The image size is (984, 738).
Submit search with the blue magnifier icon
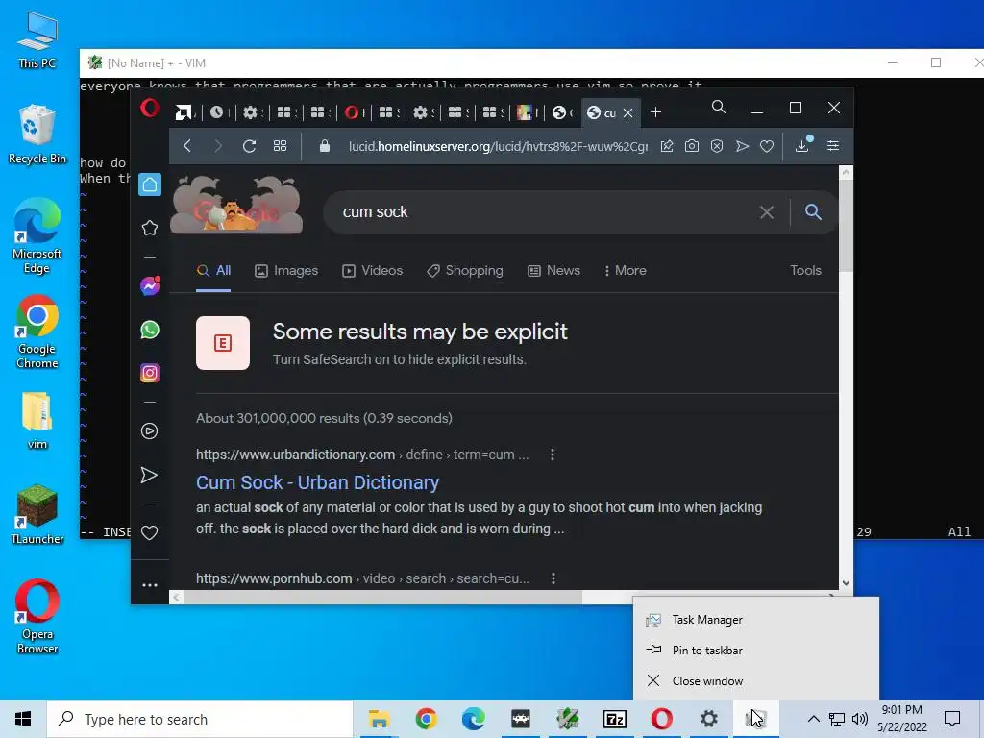[813, 212]
